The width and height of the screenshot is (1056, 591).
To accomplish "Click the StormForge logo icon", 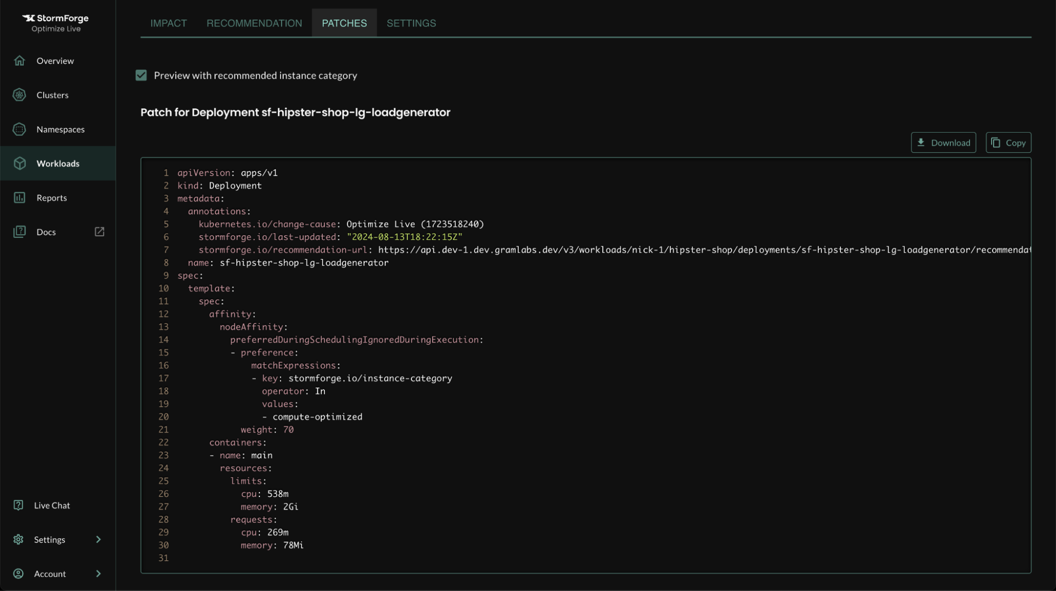I will (29, 18).
